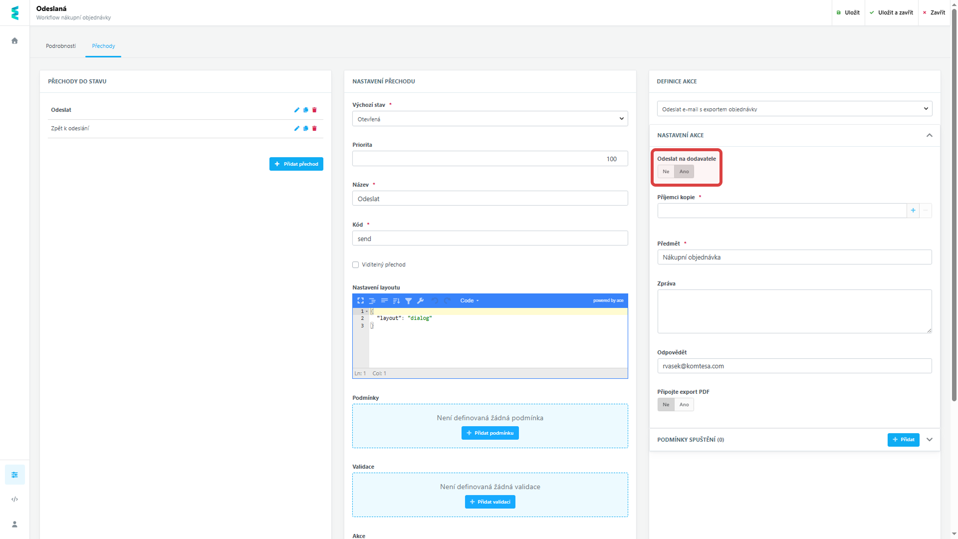Open the Code mode dropdown in editor

point(469,300)
